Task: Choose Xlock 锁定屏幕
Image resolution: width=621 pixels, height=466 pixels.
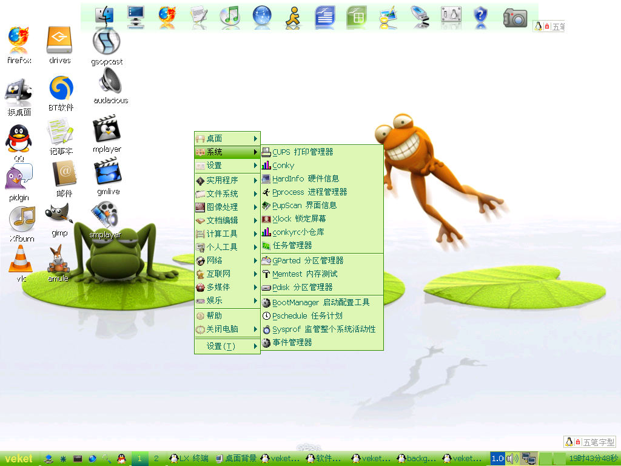Action: click(322, 218)
